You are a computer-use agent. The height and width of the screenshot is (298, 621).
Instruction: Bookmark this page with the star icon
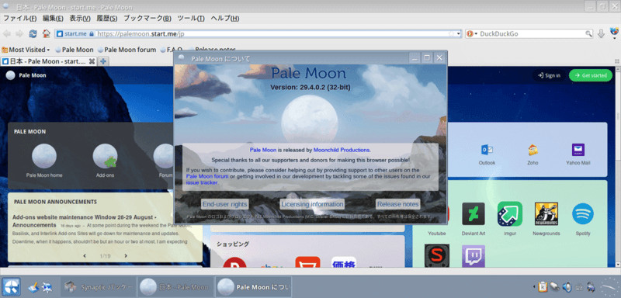451,34
